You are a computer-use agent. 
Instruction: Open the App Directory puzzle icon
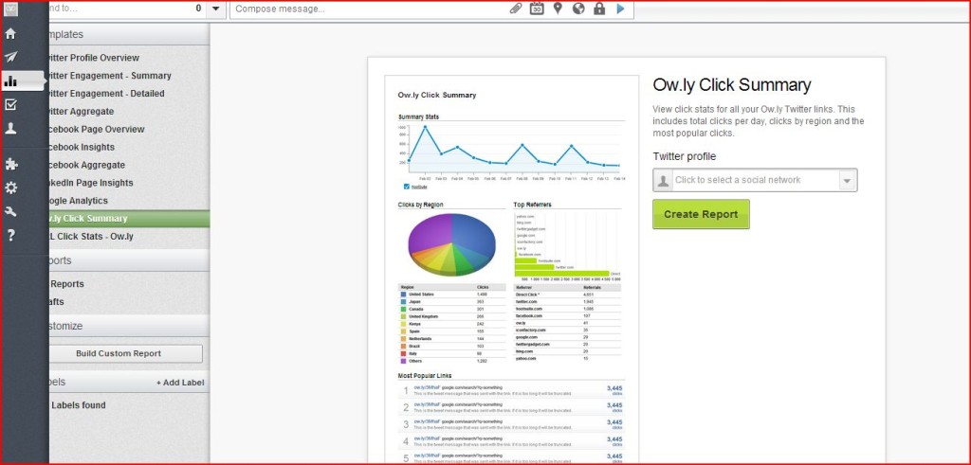(x=10, y=165)
